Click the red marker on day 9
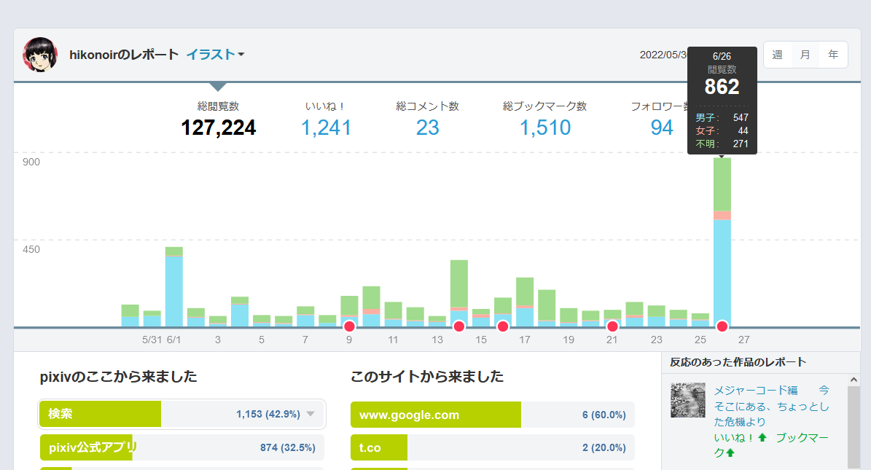Image resolution: width=871 pixels, height=470 pixels. click(x=349, y=326)
